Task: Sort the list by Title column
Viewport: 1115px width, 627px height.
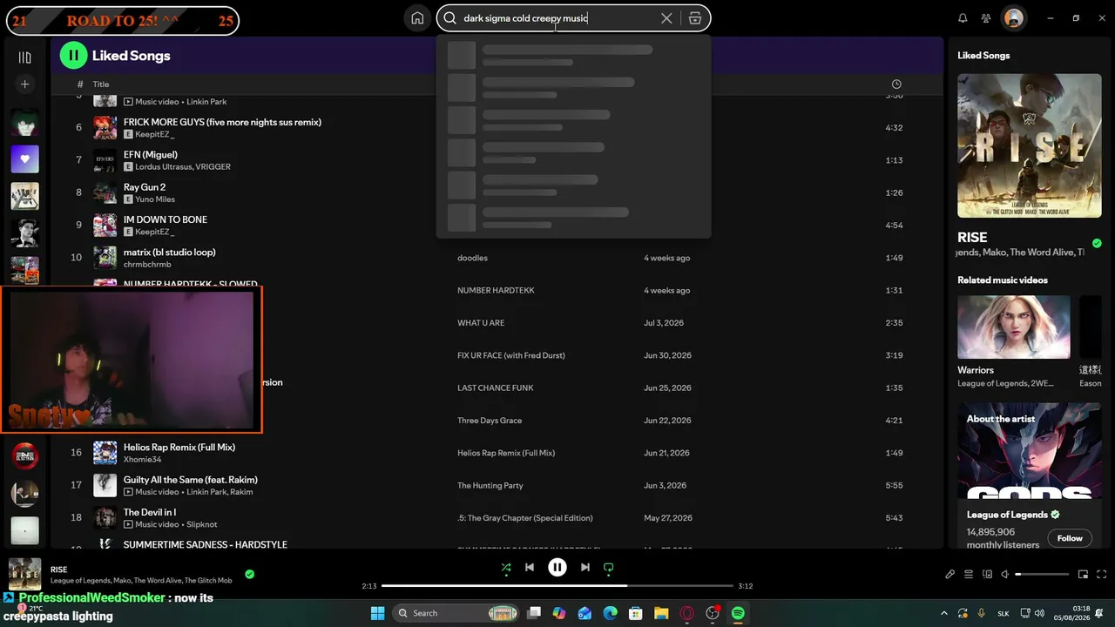Action: pyautogui.click(x=101, y=84)
